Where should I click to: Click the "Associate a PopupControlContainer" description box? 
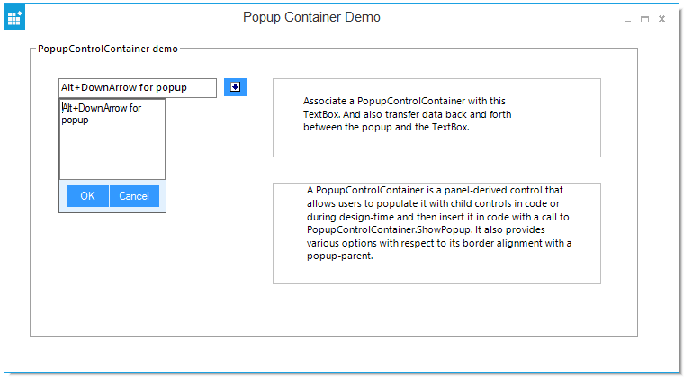pos(436,118)
